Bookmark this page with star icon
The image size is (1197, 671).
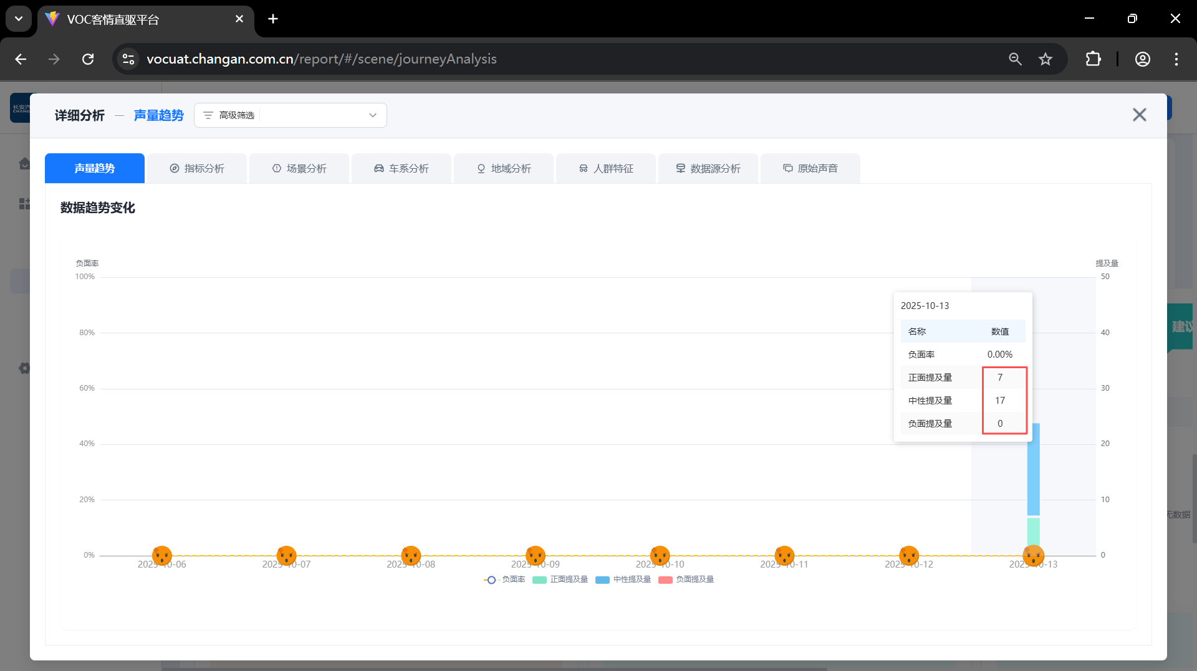[x=1046, y=59]
